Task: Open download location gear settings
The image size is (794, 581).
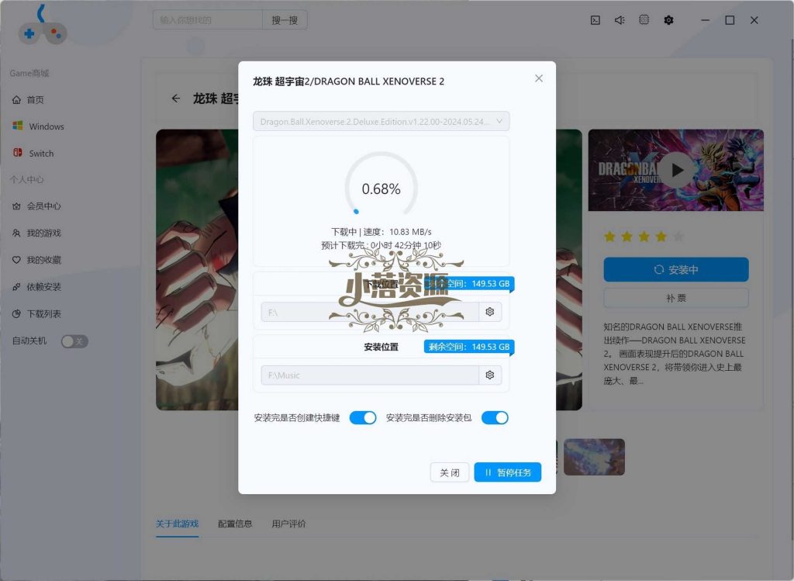Action: [x=490, y=312]
